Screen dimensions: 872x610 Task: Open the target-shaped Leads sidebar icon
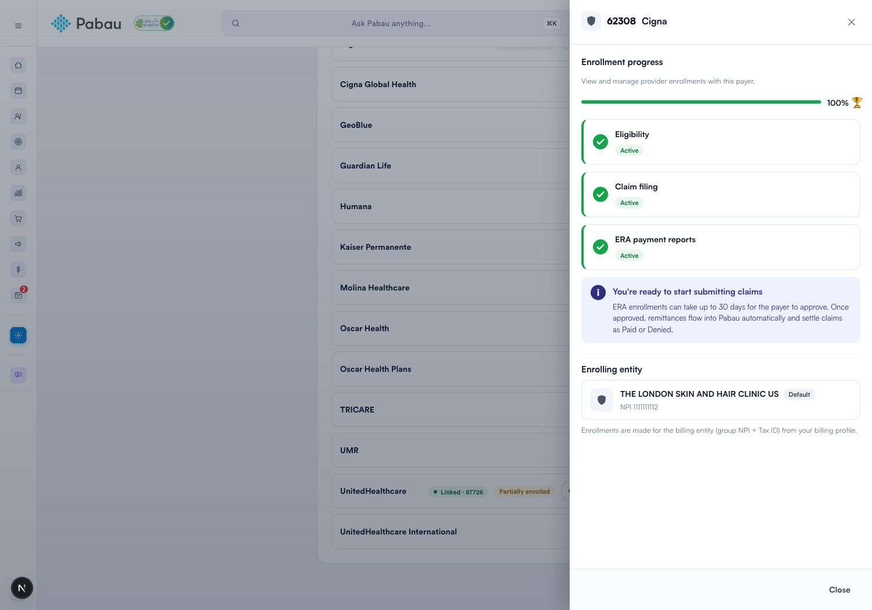pyautogui.click(x=18, y=142)
